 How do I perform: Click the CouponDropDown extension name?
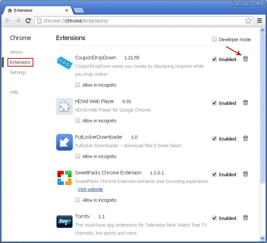(x=95, y=58)
